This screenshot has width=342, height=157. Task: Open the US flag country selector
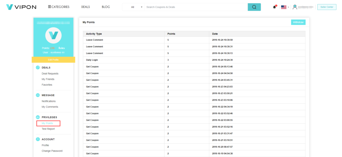[285, 7]
